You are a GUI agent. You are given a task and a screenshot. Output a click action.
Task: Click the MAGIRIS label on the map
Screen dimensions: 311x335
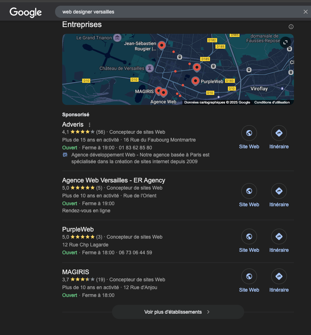coord(144,91)
